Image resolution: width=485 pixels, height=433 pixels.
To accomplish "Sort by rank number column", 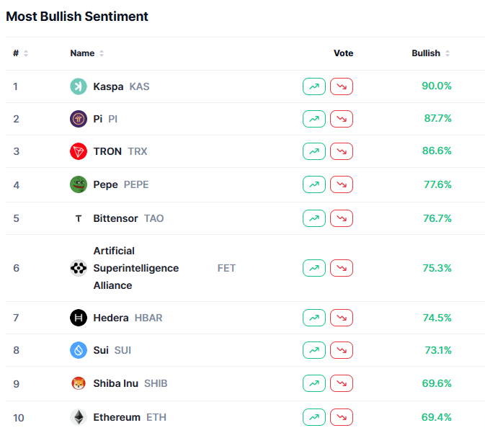I will (x=20, y=53).
